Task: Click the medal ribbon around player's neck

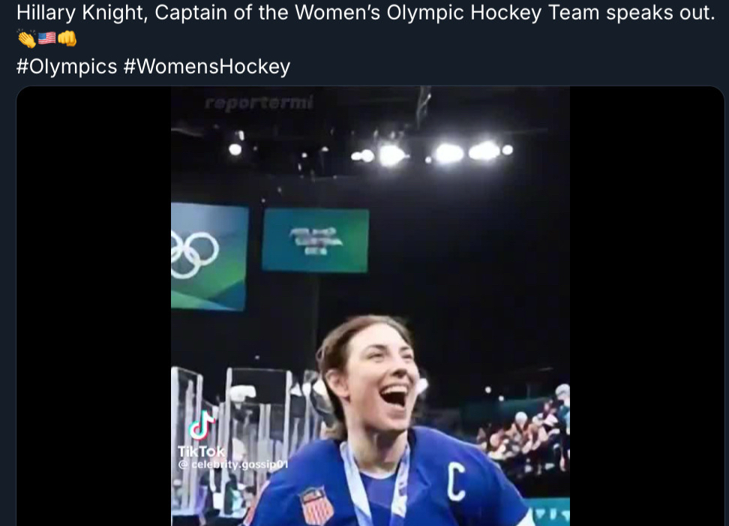Action: tap(374, 484)
